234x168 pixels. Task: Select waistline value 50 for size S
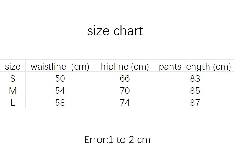(x=60, y=78)
